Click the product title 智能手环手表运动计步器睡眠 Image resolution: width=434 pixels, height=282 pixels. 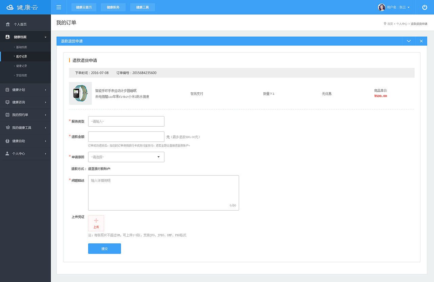point(116,91)
